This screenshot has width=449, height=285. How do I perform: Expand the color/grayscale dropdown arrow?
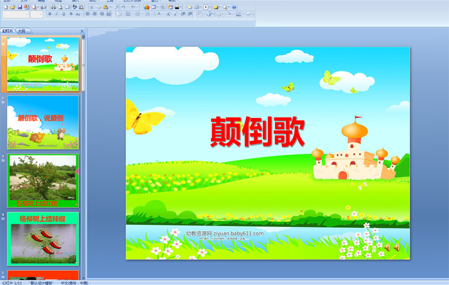click(181, 7)
